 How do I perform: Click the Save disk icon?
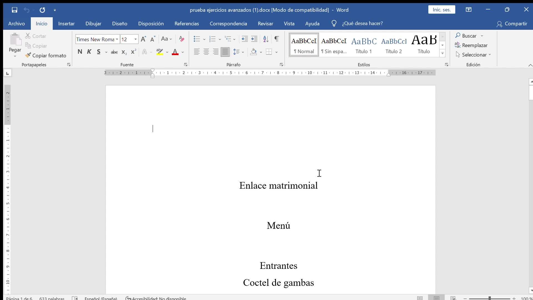tap(14, 10)
